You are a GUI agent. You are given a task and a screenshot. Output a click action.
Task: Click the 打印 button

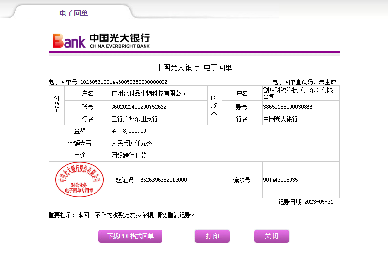coord(212,236)
